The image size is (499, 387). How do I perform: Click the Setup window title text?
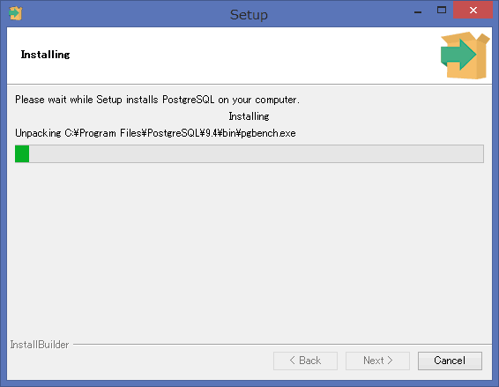pos(249,15)
